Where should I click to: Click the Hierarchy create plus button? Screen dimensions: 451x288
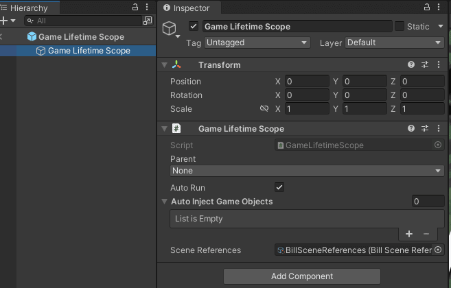pyautogui.click(x=3, y=21)
